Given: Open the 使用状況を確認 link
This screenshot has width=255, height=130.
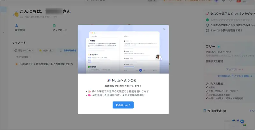Looking at the screenshot, I should (x=214, y=61).
